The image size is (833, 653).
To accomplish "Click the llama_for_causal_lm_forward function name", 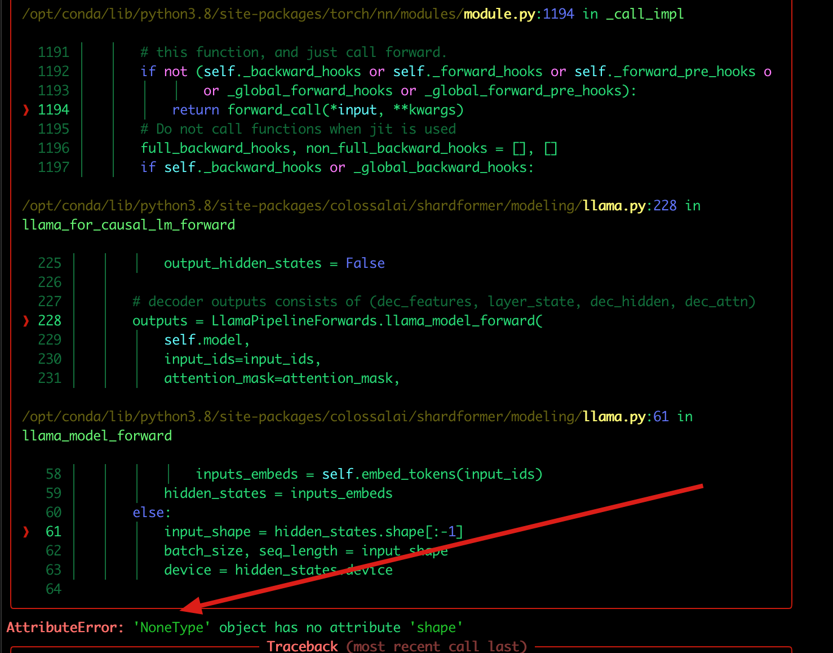I will tap(129, 224).
